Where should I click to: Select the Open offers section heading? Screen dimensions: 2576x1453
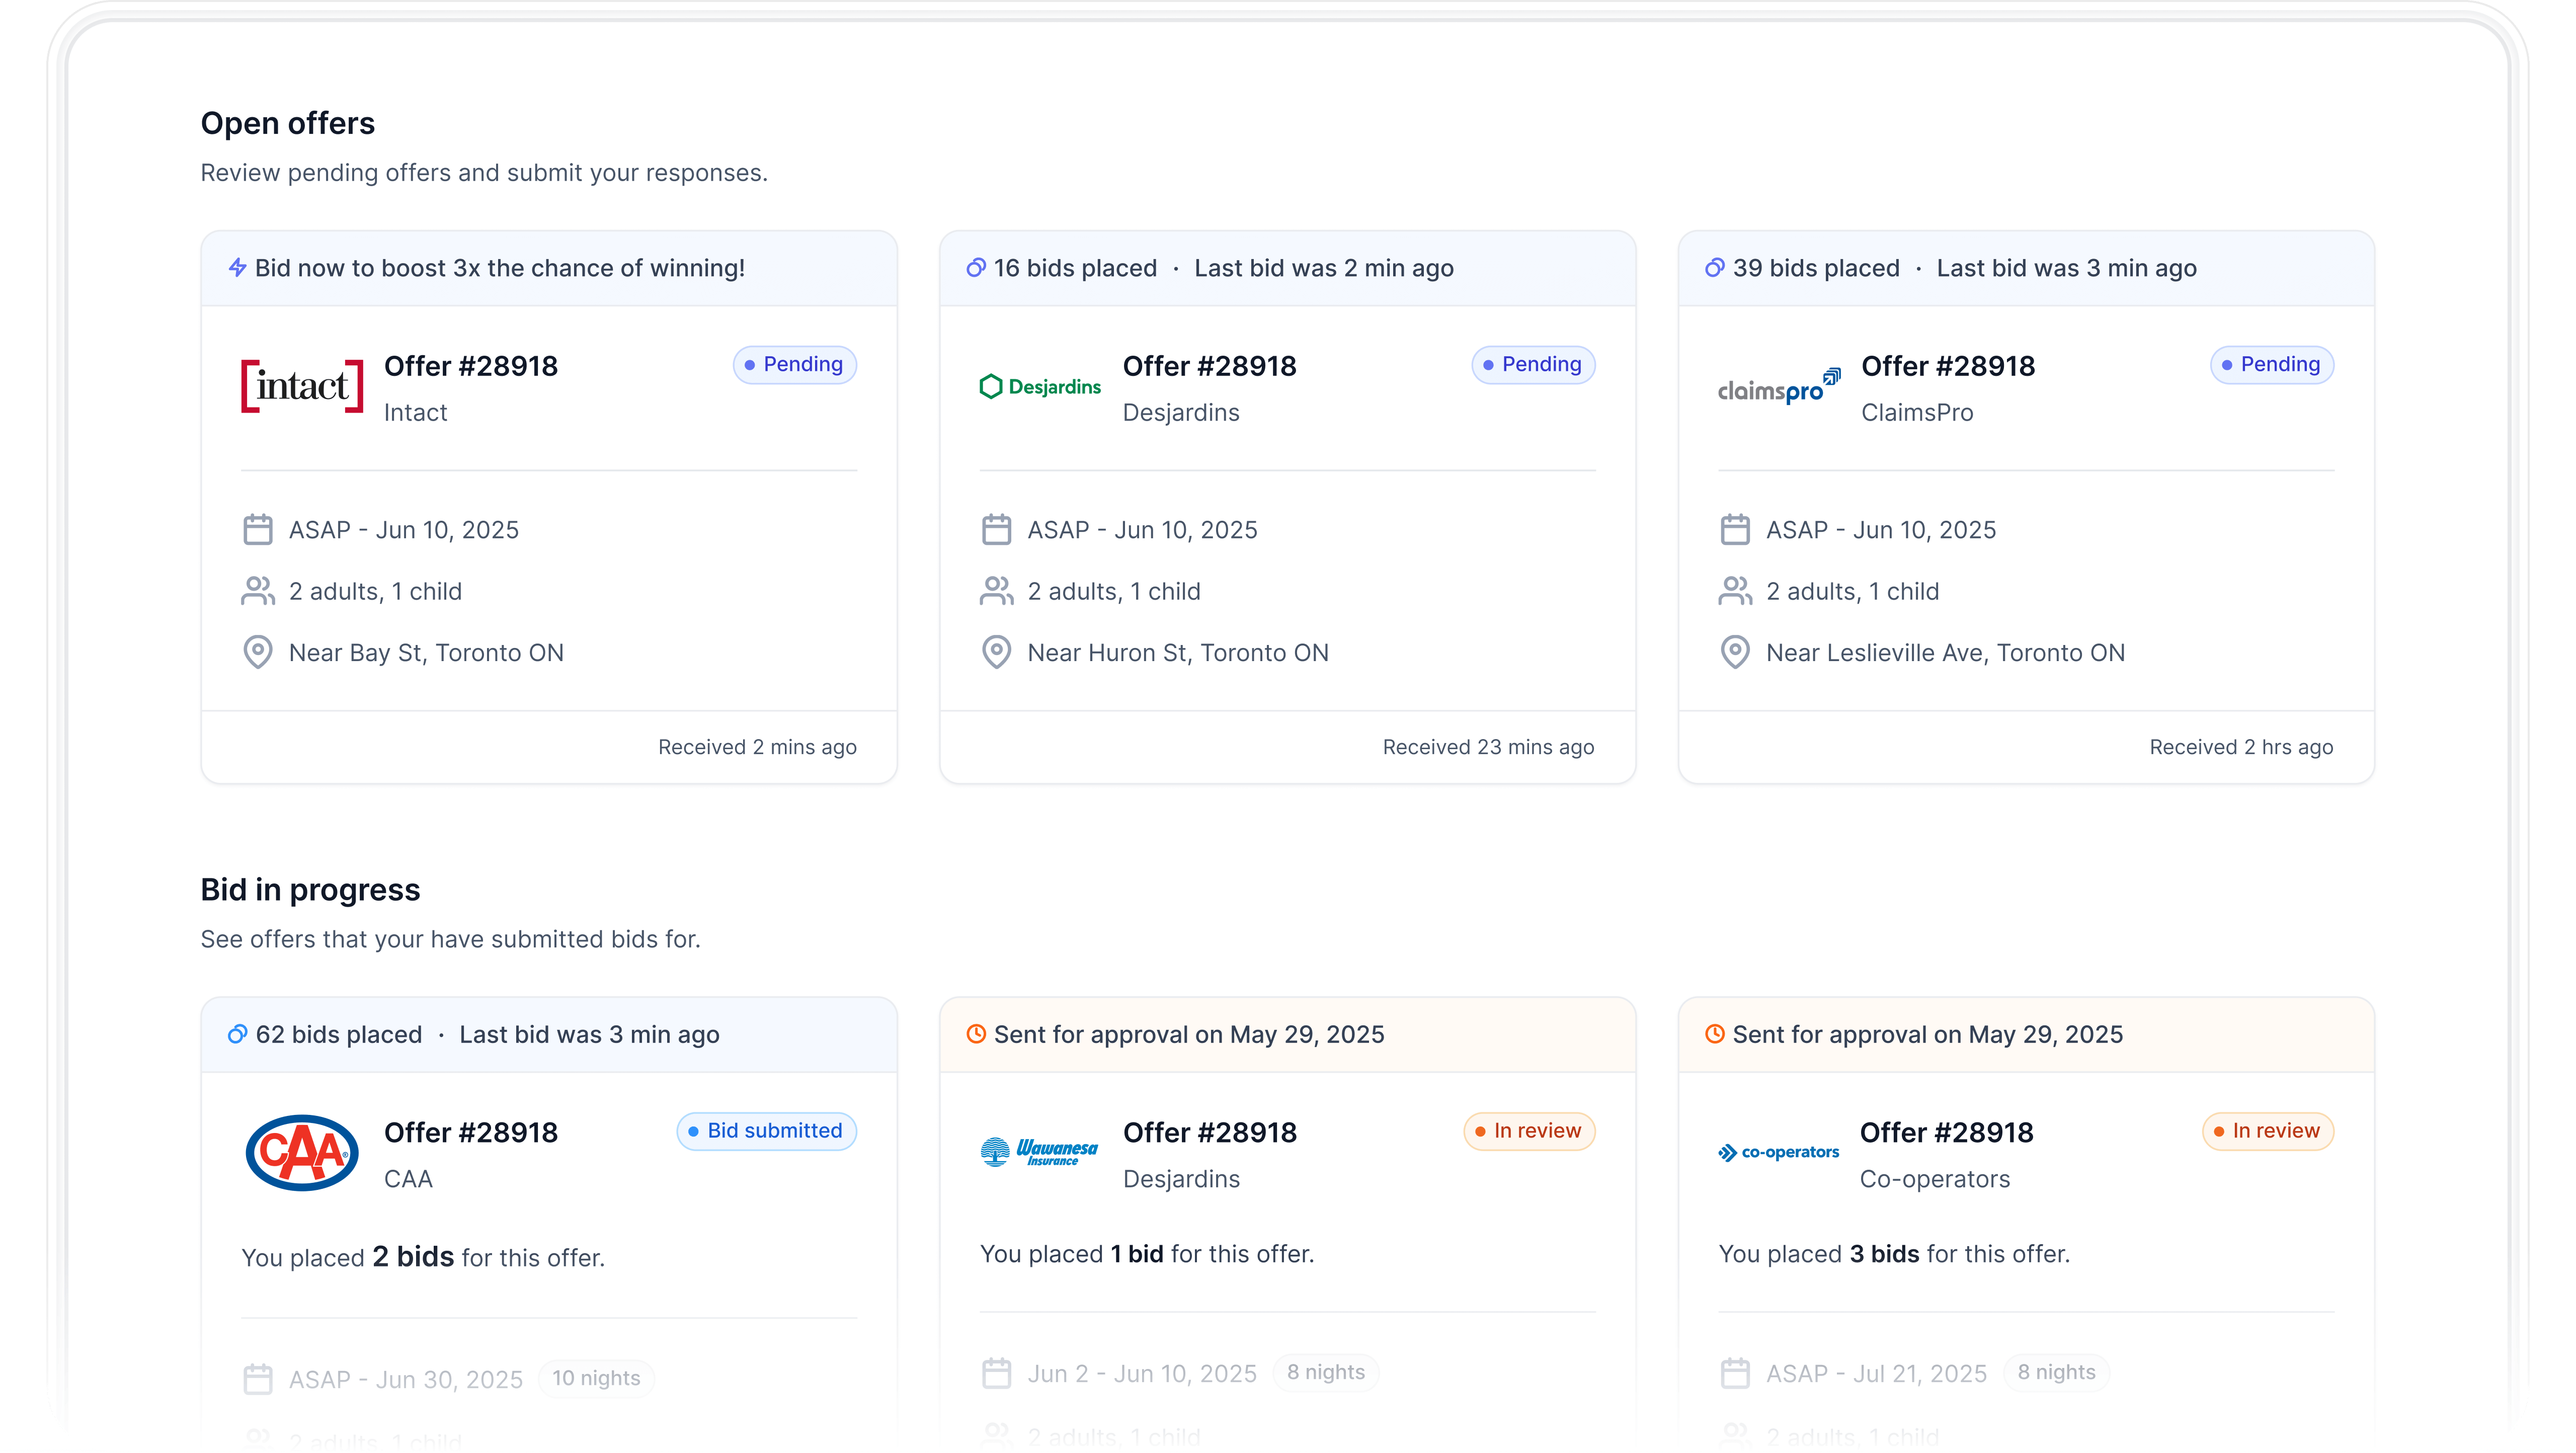pos(288,122)
